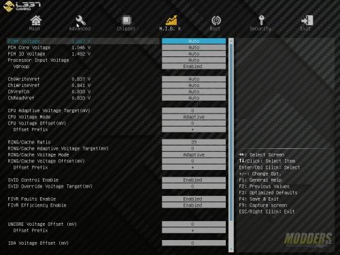Select the Exit door icon
Screen dimensions: 340x255
[307, 20]
